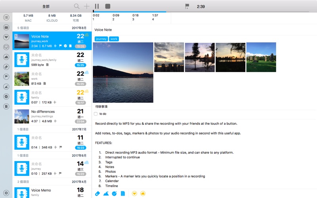Image resolution: width=317 pixels, height=198 pixels.
Task: Add a new recording with the plus icon
Action: [86, 6]
